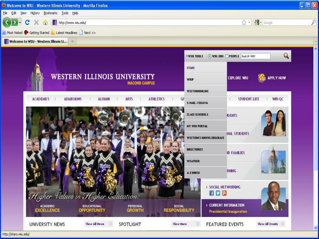Select E-Mail / Guava menu entry
Screen dimensions: 319x239
(x=206, y=103)
